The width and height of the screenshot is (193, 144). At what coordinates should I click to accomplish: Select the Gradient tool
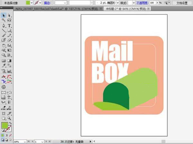click(x=9, y=61)
